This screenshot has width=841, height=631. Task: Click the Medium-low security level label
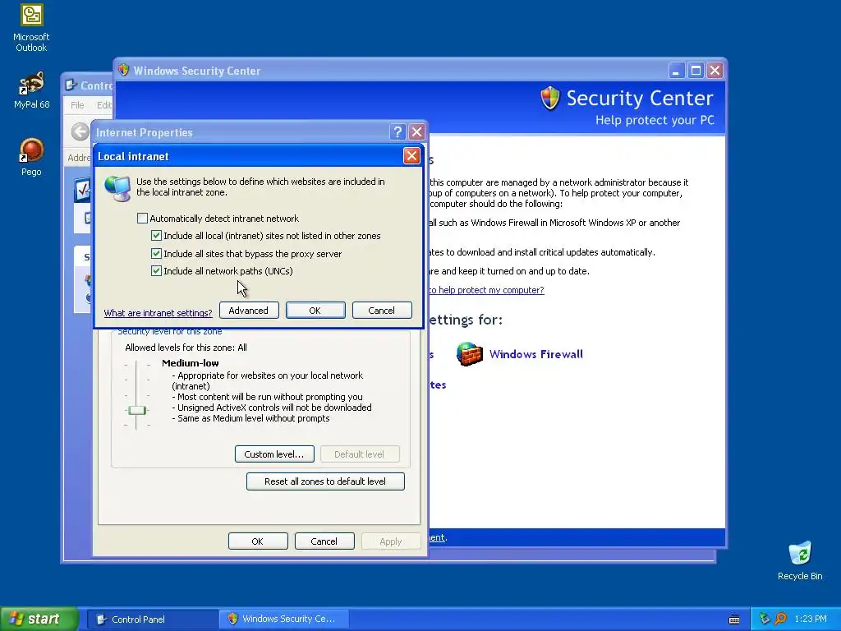coord(190,363)
